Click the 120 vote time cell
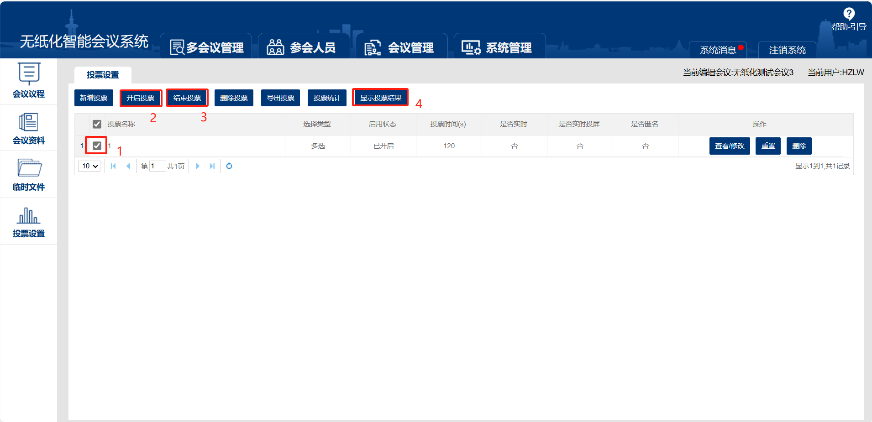Image resolution: width=872 pixels, height=422 pixels. (x=449, y=146)
